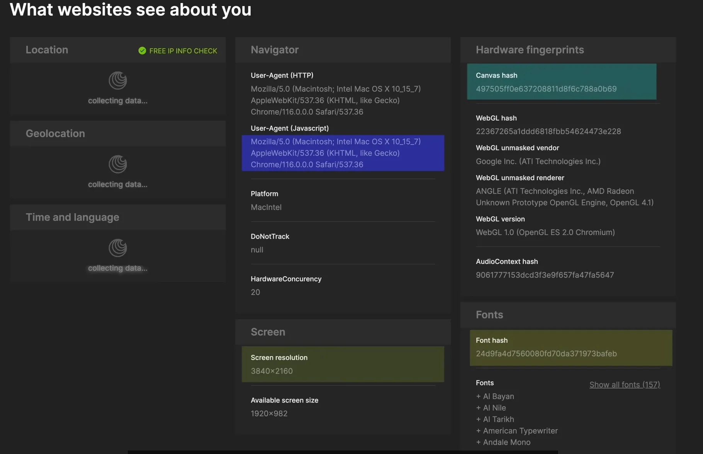Select the WebGL hash value text
The width and height of the screenshot is (703, 454).
click(548, 131)
